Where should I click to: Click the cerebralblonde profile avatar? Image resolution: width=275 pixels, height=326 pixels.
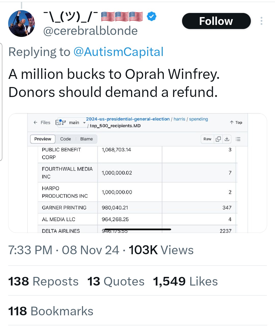tap(21, 24)
